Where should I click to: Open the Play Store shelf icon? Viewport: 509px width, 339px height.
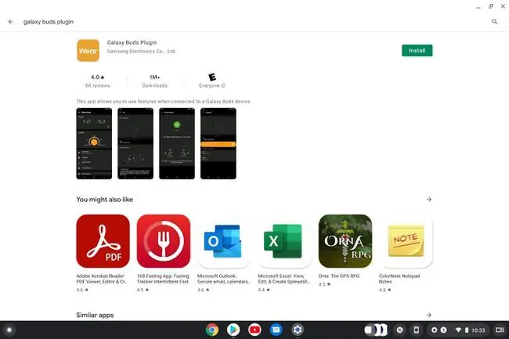(x=233, y=330)
